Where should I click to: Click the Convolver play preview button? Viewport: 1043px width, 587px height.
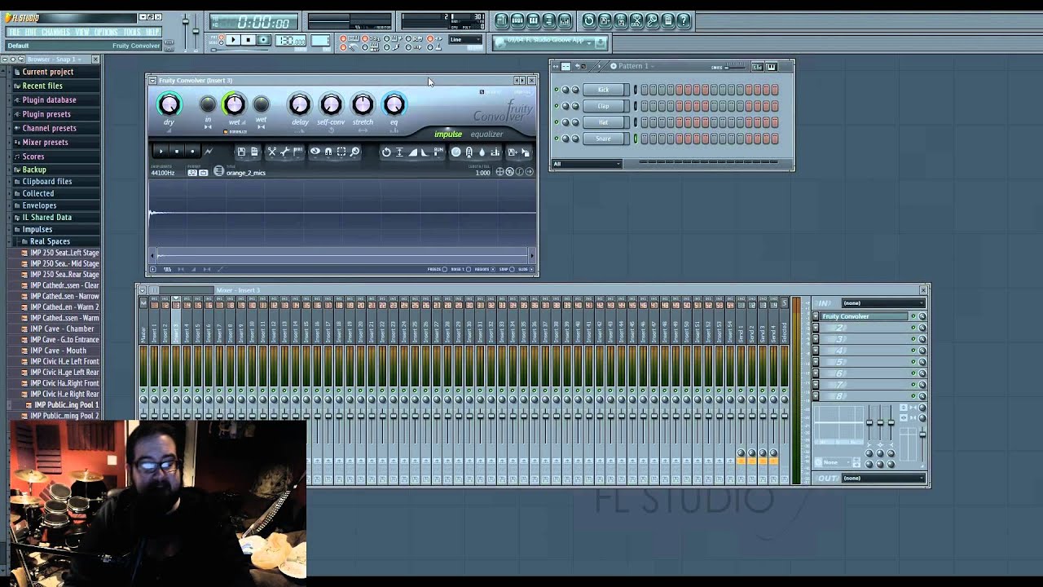pos(161,152)
